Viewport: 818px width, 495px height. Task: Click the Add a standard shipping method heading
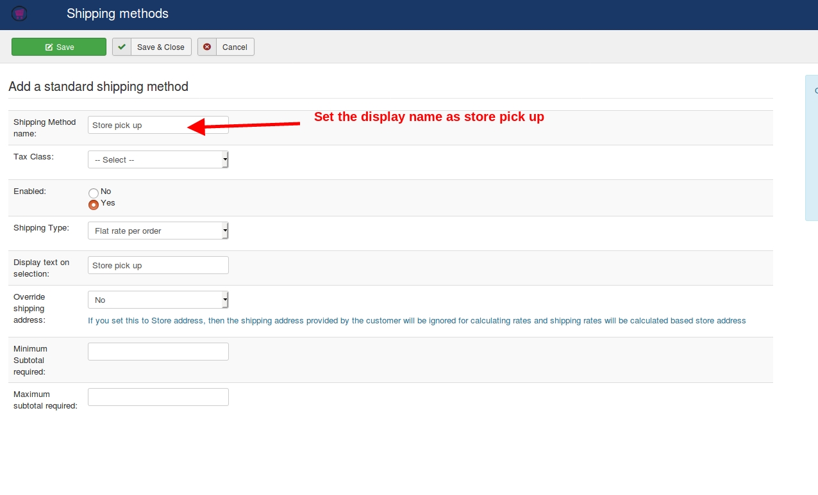(x=98, y=86)
